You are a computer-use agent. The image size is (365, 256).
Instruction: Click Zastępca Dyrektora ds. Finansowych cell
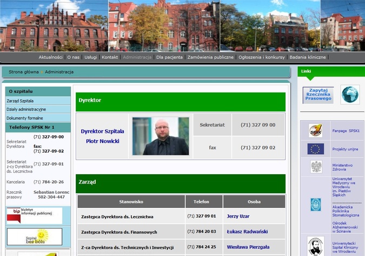tap(131, 232)
